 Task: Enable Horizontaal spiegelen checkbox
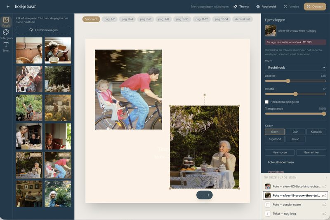tap(266, 102)
